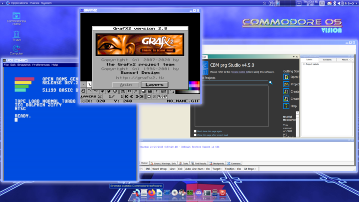Click the red power icon in the dock
This screenshot has height=202, width=359.
click(222, 193)
